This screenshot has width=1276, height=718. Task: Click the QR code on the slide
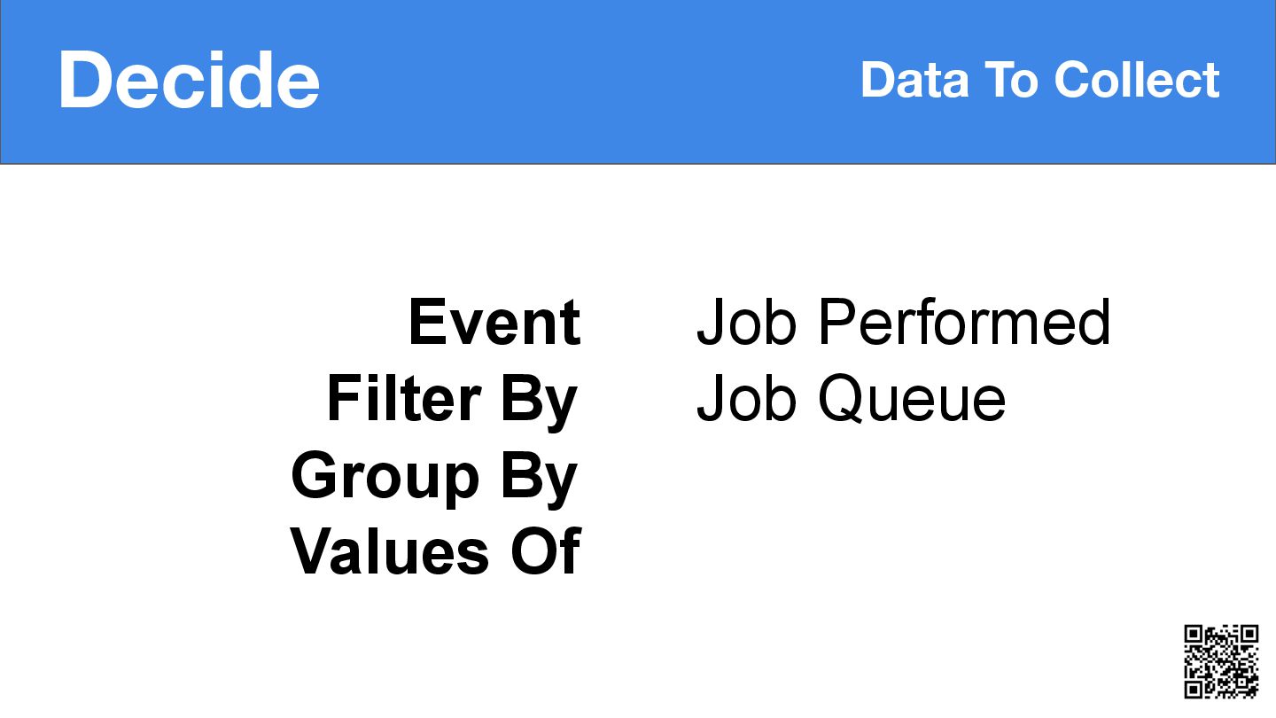pyautogui.click(x=1222, y=661)
